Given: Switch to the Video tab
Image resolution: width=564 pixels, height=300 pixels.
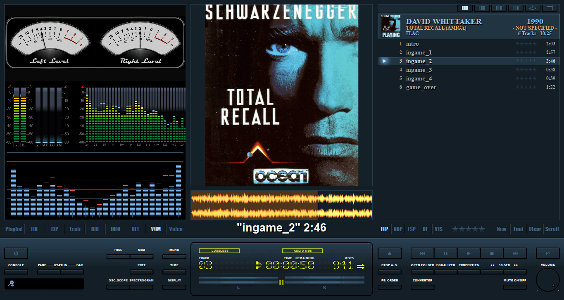Looking at the screenshot, I should tap(176, 229).
